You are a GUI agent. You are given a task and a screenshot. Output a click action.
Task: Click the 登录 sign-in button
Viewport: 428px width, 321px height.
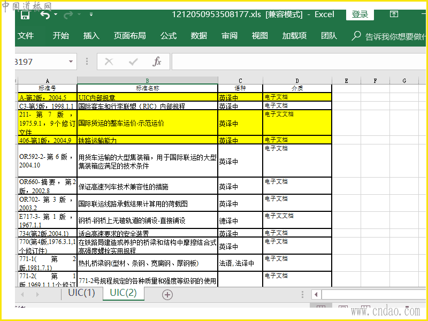(360, 14)
